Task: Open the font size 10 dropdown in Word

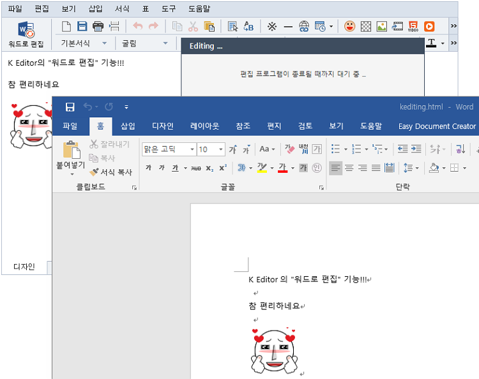Action: click(220, 149)
